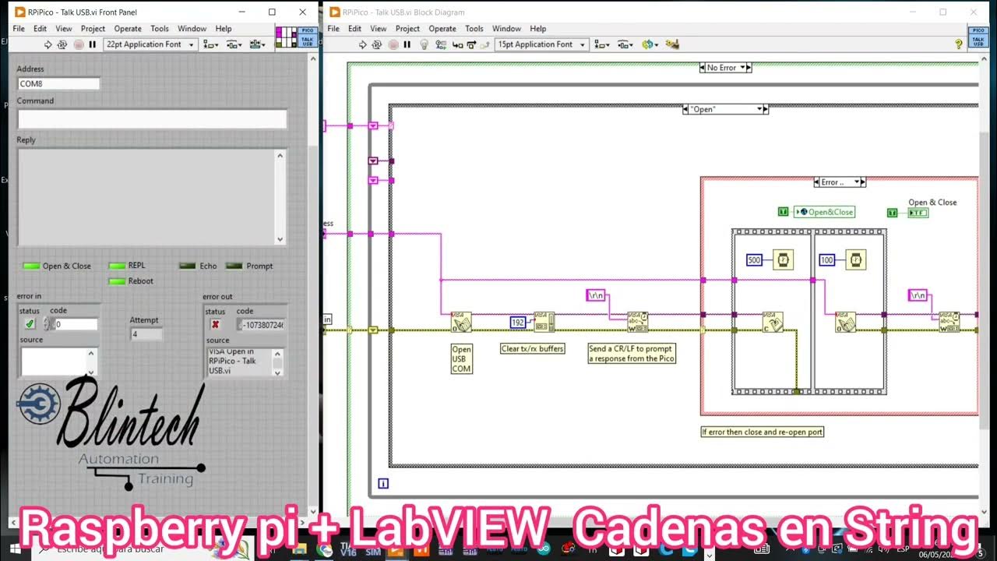Select the 192 numeric constant

(x=518, y=323)
